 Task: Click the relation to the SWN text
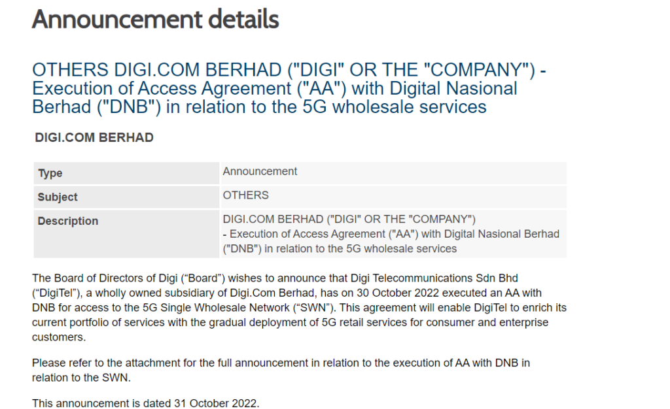point(81,378)
